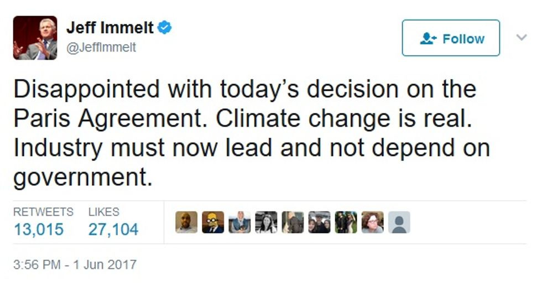Screen dimensions: 542x286
Task: Click the seventh avatar with outdoor couple
Action: tap(346, 222)
